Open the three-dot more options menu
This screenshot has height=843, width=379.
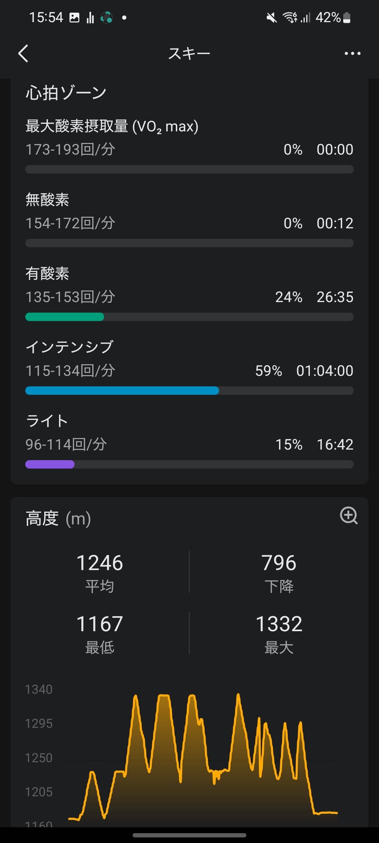pyautogui.click(x=352, y=53)
